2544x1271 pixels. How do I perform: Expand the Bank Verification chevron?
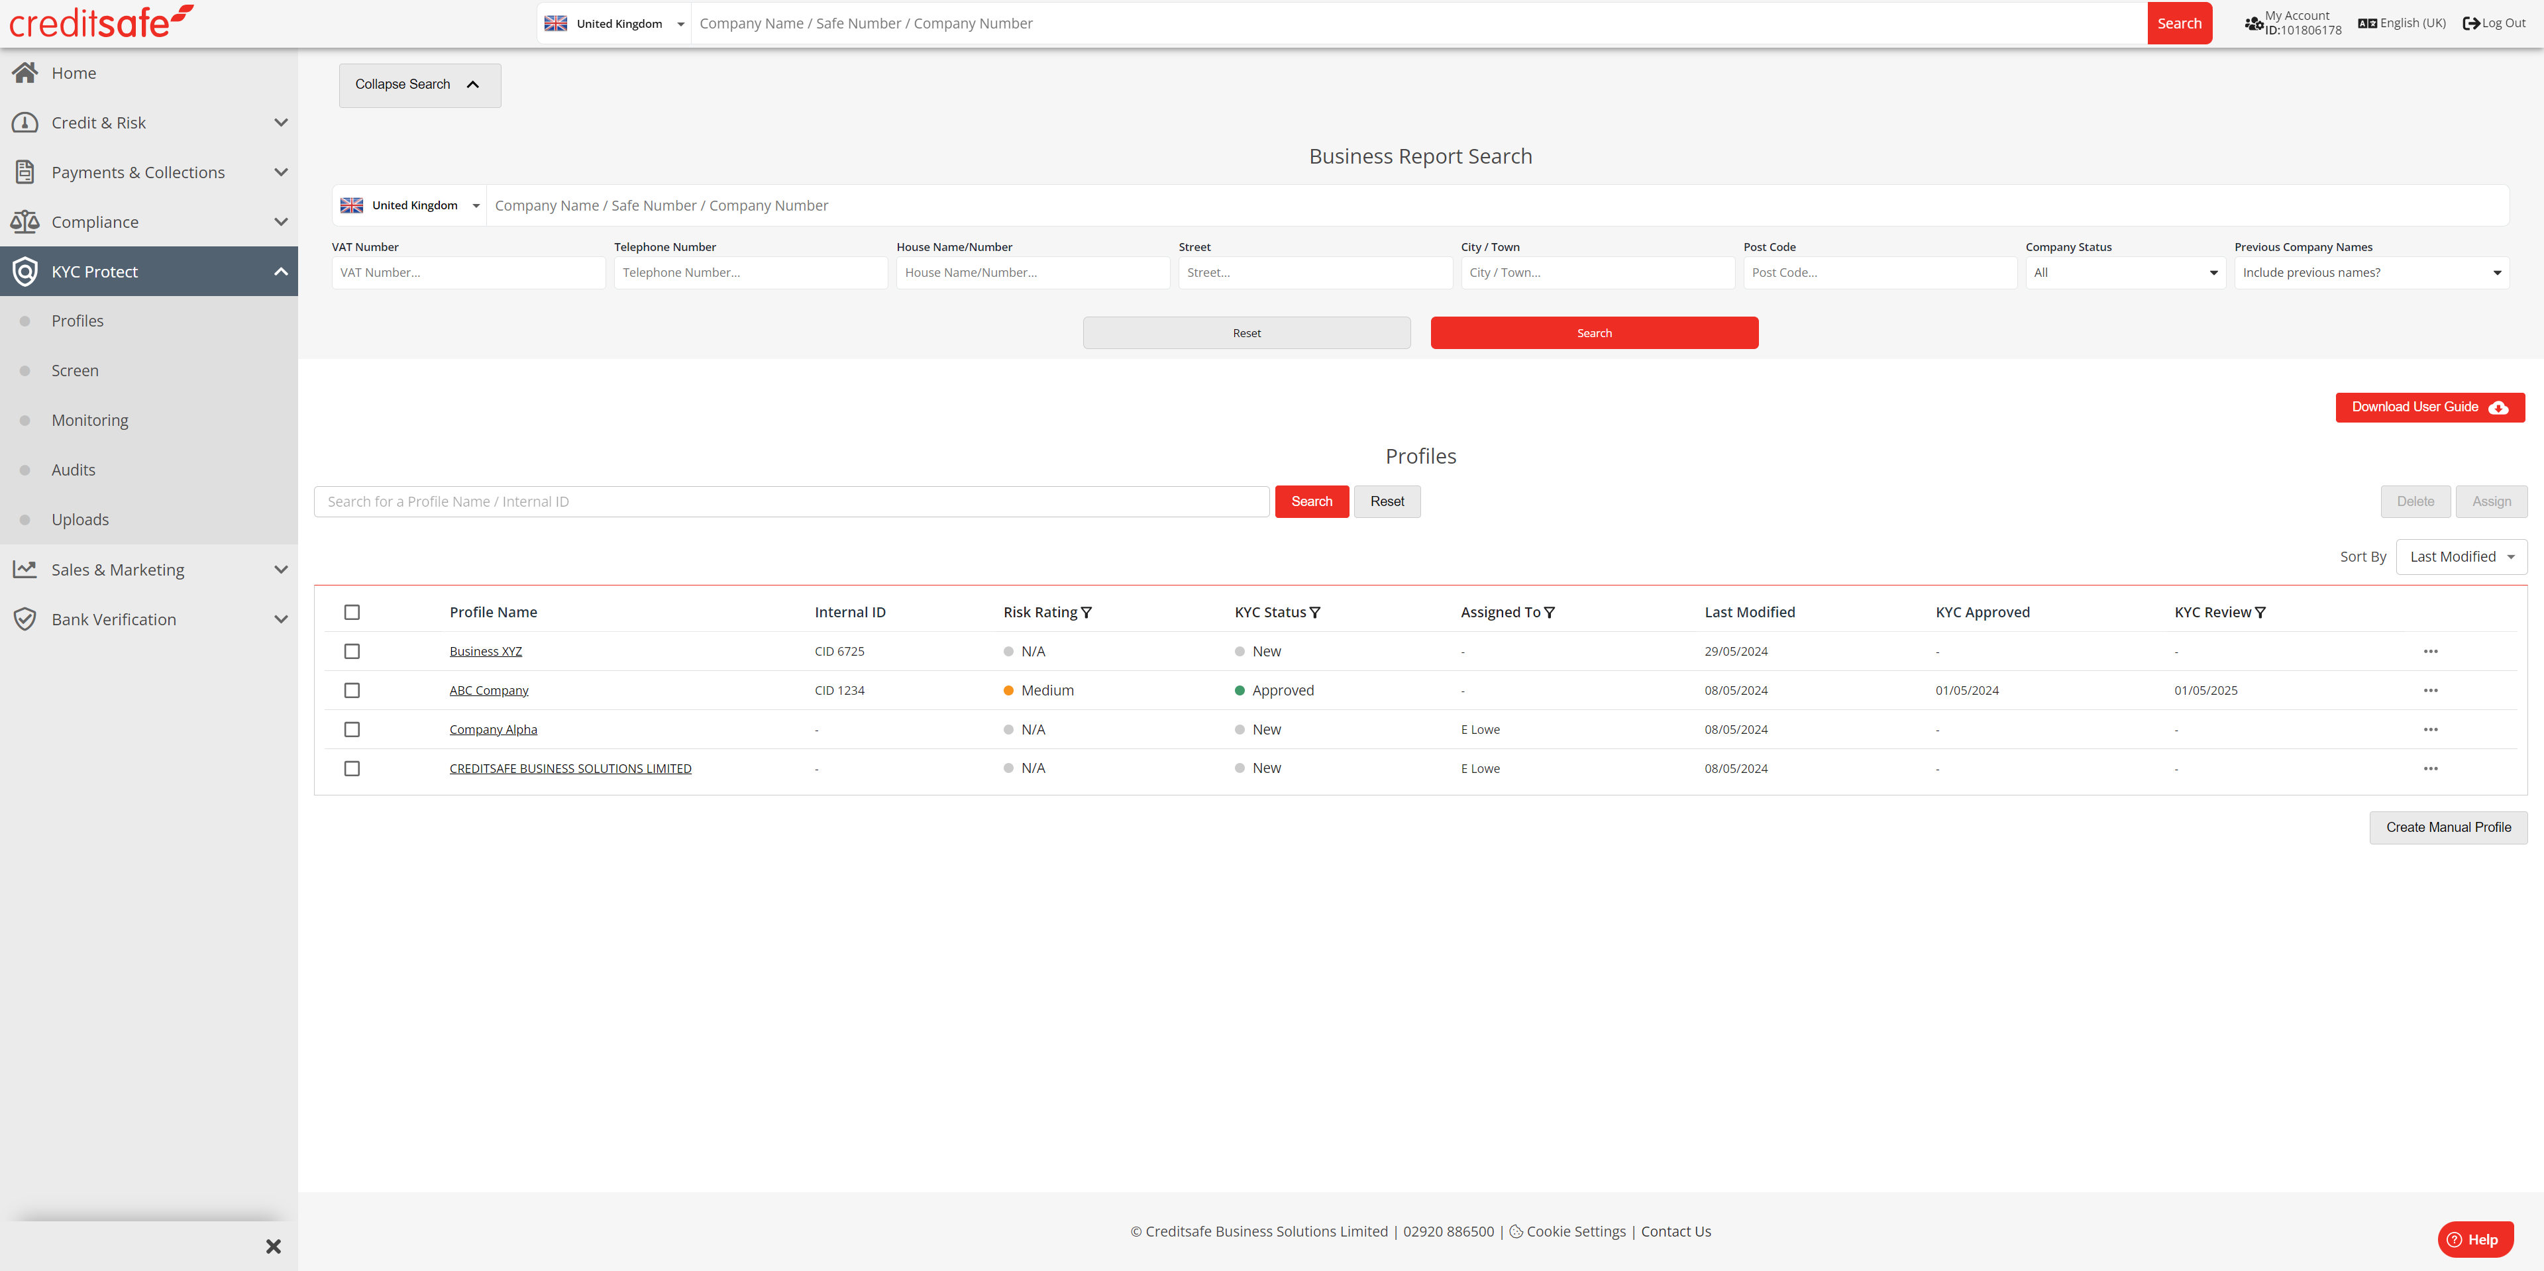tap(280, 619)
